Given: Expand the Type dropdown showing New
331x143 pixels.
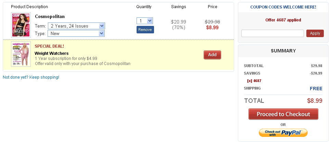Looking at the screenshot, I should click(x=76, y=33).
